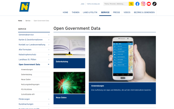Open Schnittstelle-API submenu item
This screenshot has height=109, width=174.
(x=28, y=94)
